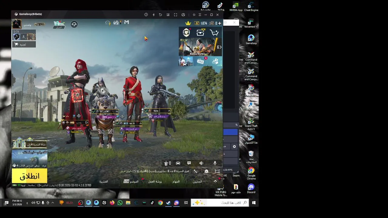The image size is (388, 218).
Task: Toggle Gameloop fullscreen icon in title bar
Action: pyautogui.click(x=176, y=15)
